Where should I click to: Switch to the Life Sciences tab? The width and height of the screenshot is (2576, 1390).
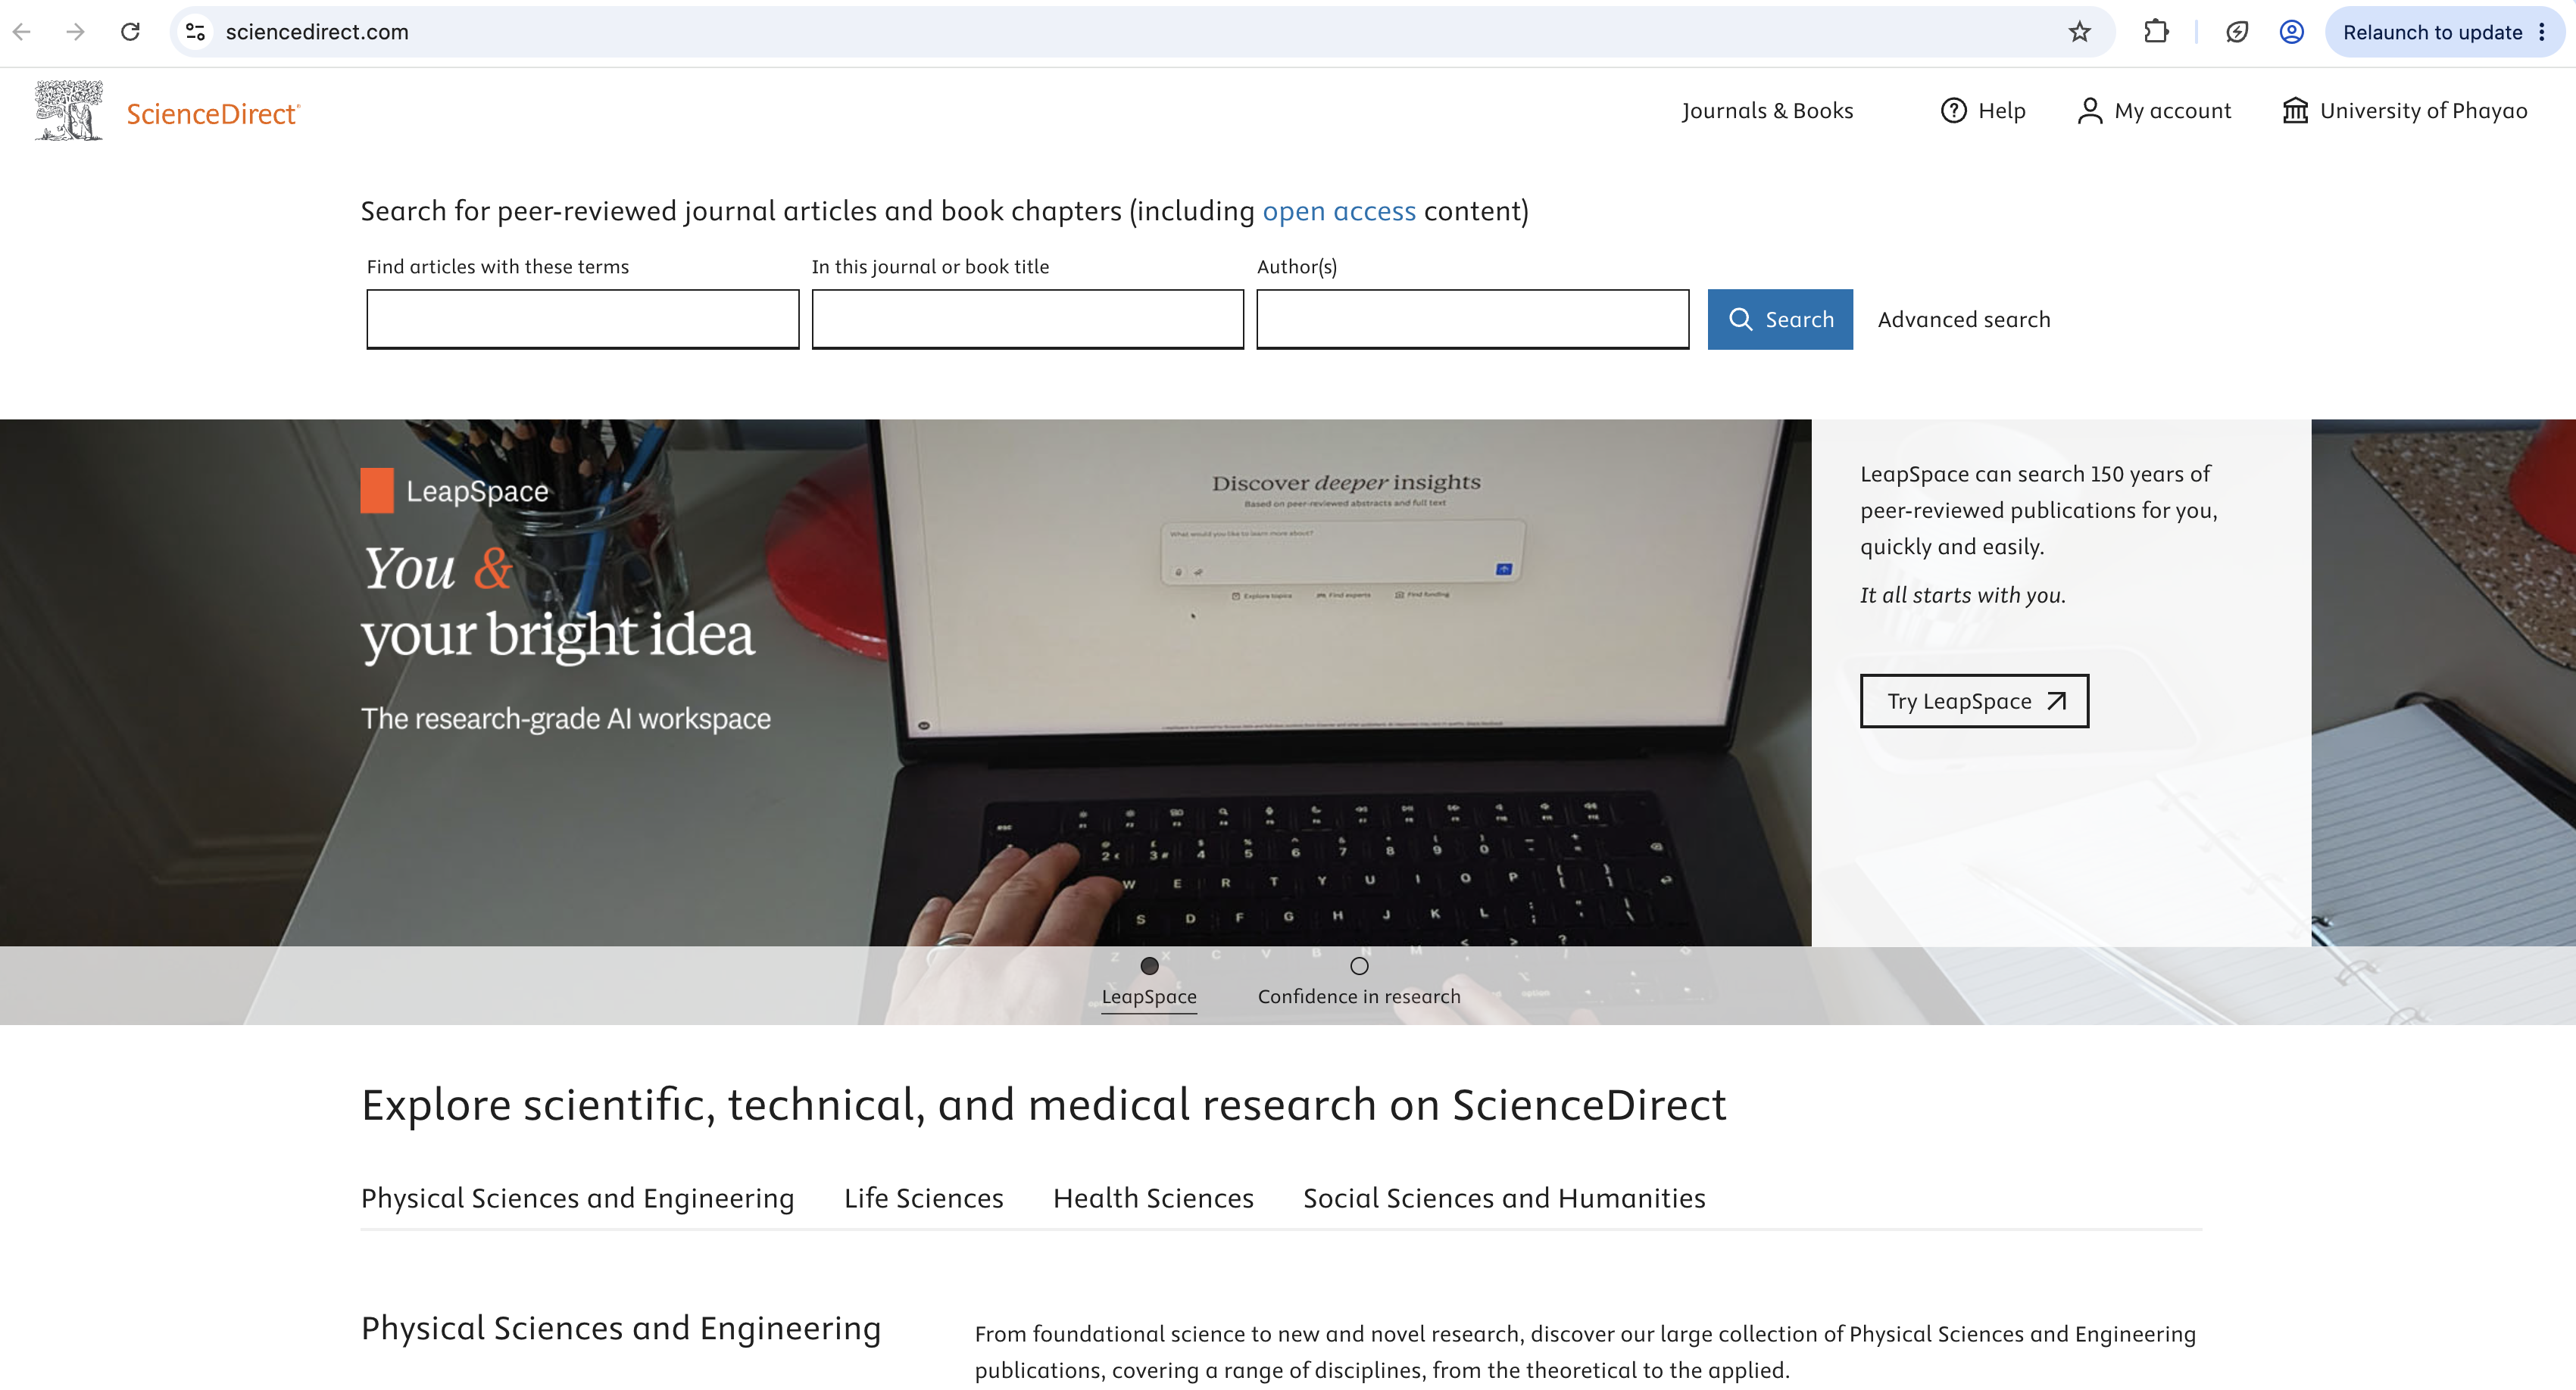coord(923,1198)
